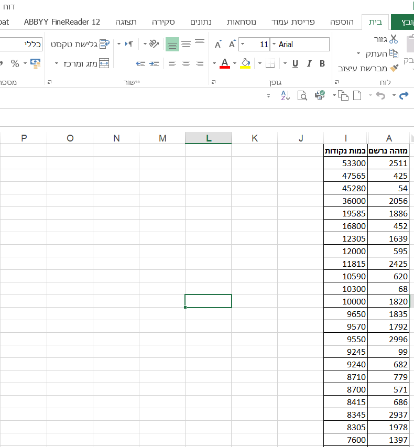The width and height of the screenshot is (414, 447).
Task: Expand the fill color dropdown arrow
Action: [235, 63]
